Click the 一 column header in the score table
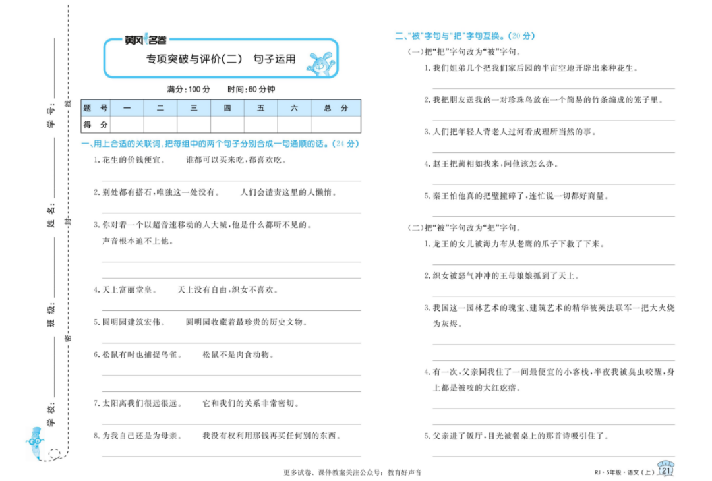Image resolution: width=712 pixels, height=481 pixels. 127,108
